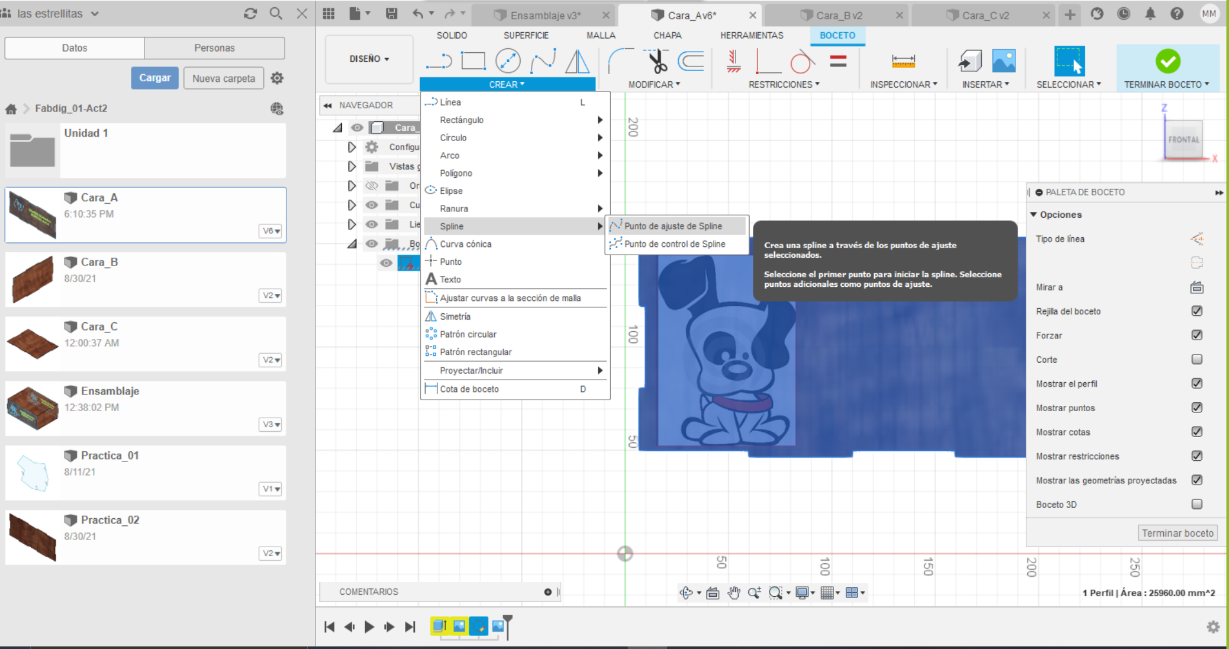Search in the data panel
This screenshot has width=1229, height=649.
click(275, 14)
